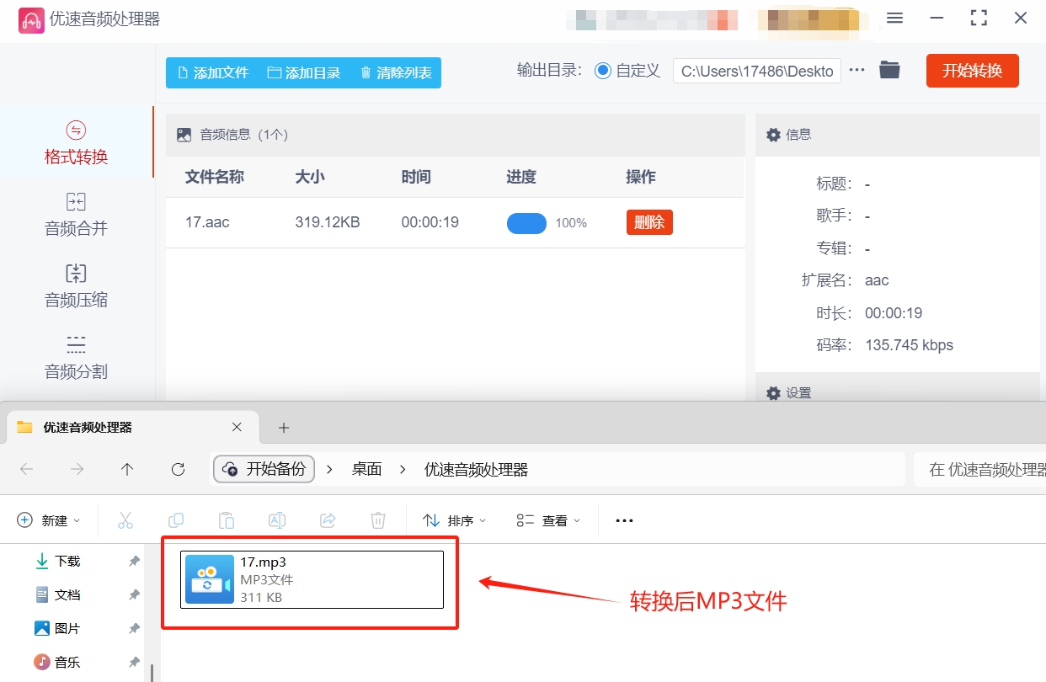Click the 319.12KB size cell

tap(328, 222)
